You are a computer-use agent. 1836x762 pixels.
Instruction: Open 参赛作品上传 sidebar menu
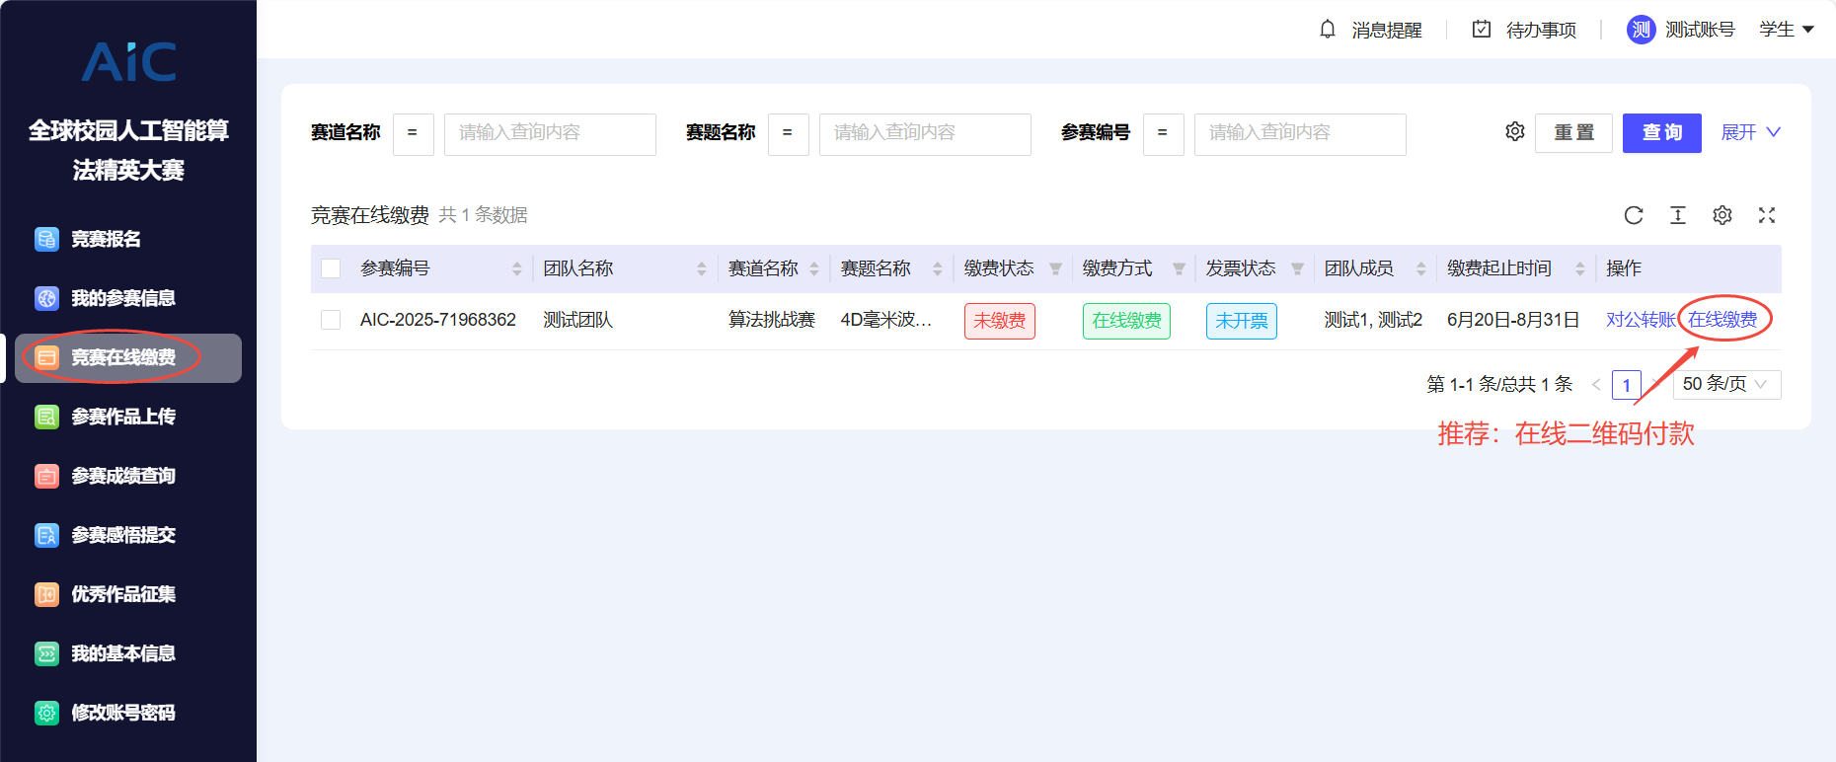pyautogui.click(x=123, y=417)
